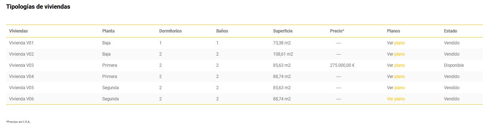
Task: Open the floor plan link for Vivienda V02
Action: (396, 54)
